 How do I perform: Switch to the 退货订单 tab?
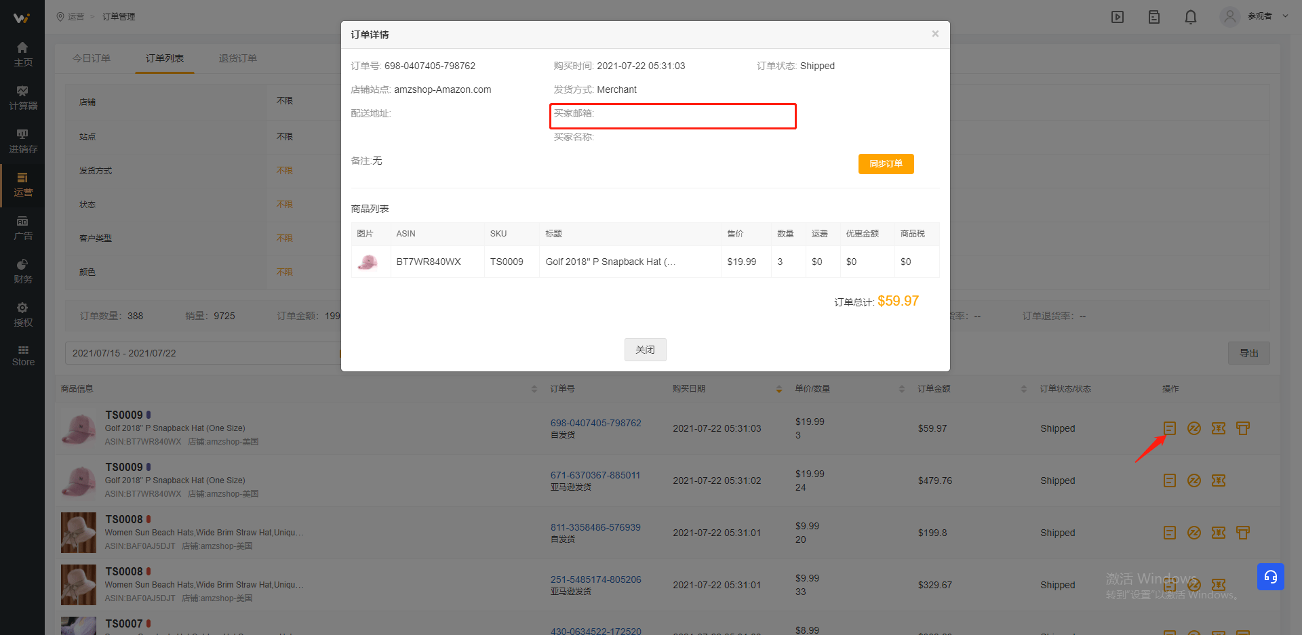pyautogui.click(x=237, y=58)
